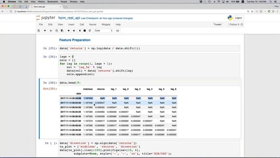Open the Widgets menu
Screen dimensions: 280x158
(106, 25)
